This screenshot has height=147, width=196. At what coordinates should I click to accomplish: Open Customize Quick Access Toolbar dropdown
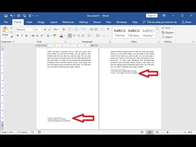pos(37,16)
